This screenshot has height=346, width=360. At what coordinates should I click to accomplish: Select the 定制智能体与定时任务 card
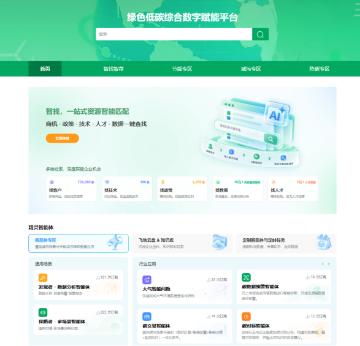pos(286,243)
